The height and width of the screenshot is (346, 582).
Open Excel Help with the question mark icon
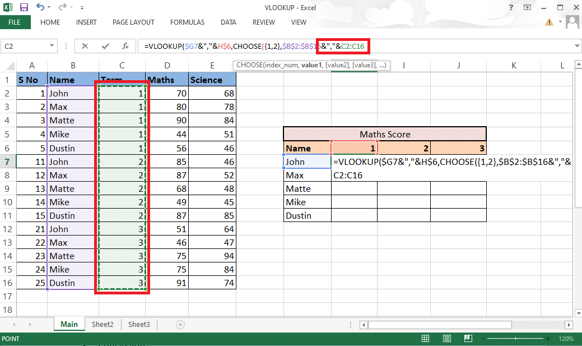(511, 7)
